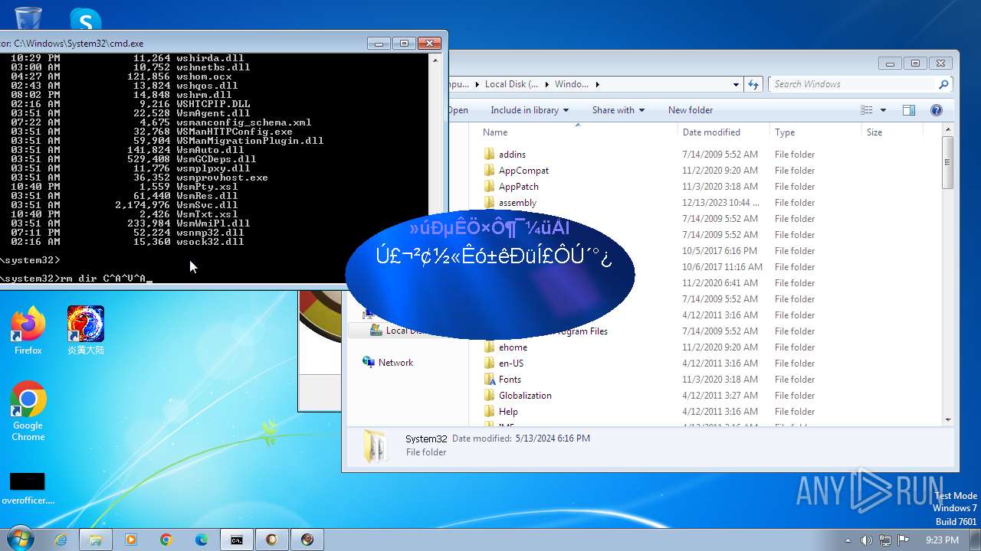Click the volume speaker tray icon

pyautogui.click(x=866, y=540)
